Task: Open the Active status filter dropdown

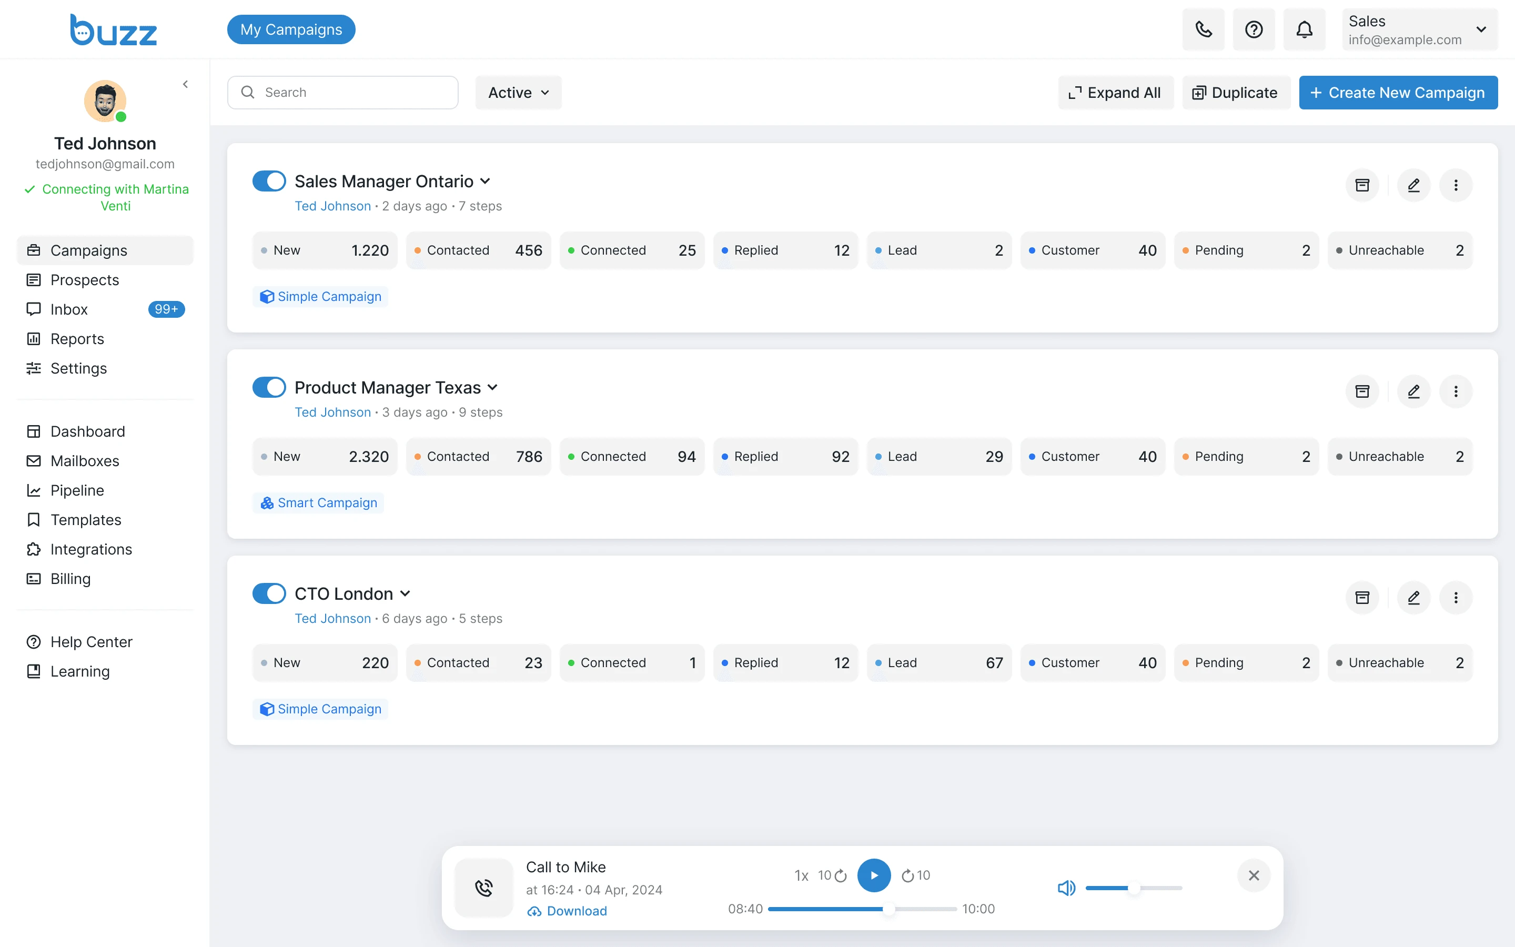Action: tap(518, 92)
